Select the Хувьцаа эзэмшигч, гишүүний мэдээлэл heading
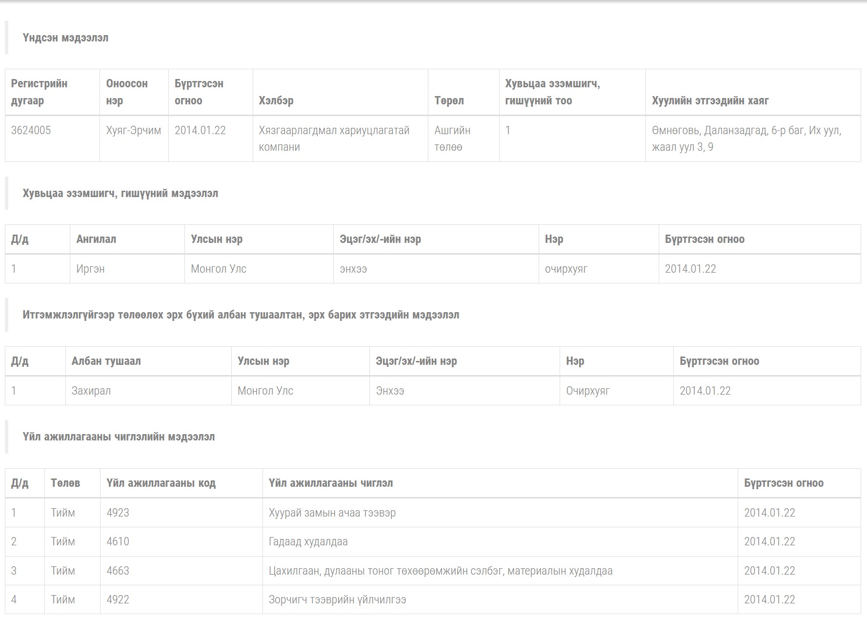 (x=120, y=193)
